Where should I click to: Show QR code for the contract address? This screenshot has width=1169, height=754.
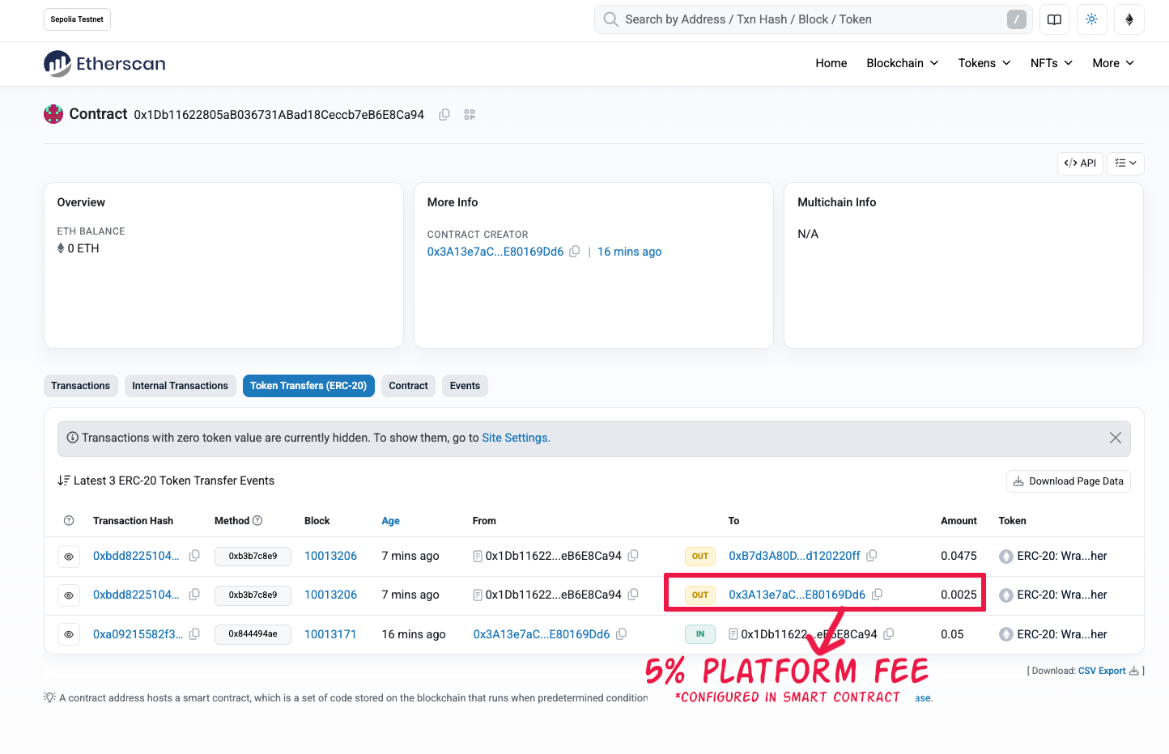(470, 115)
